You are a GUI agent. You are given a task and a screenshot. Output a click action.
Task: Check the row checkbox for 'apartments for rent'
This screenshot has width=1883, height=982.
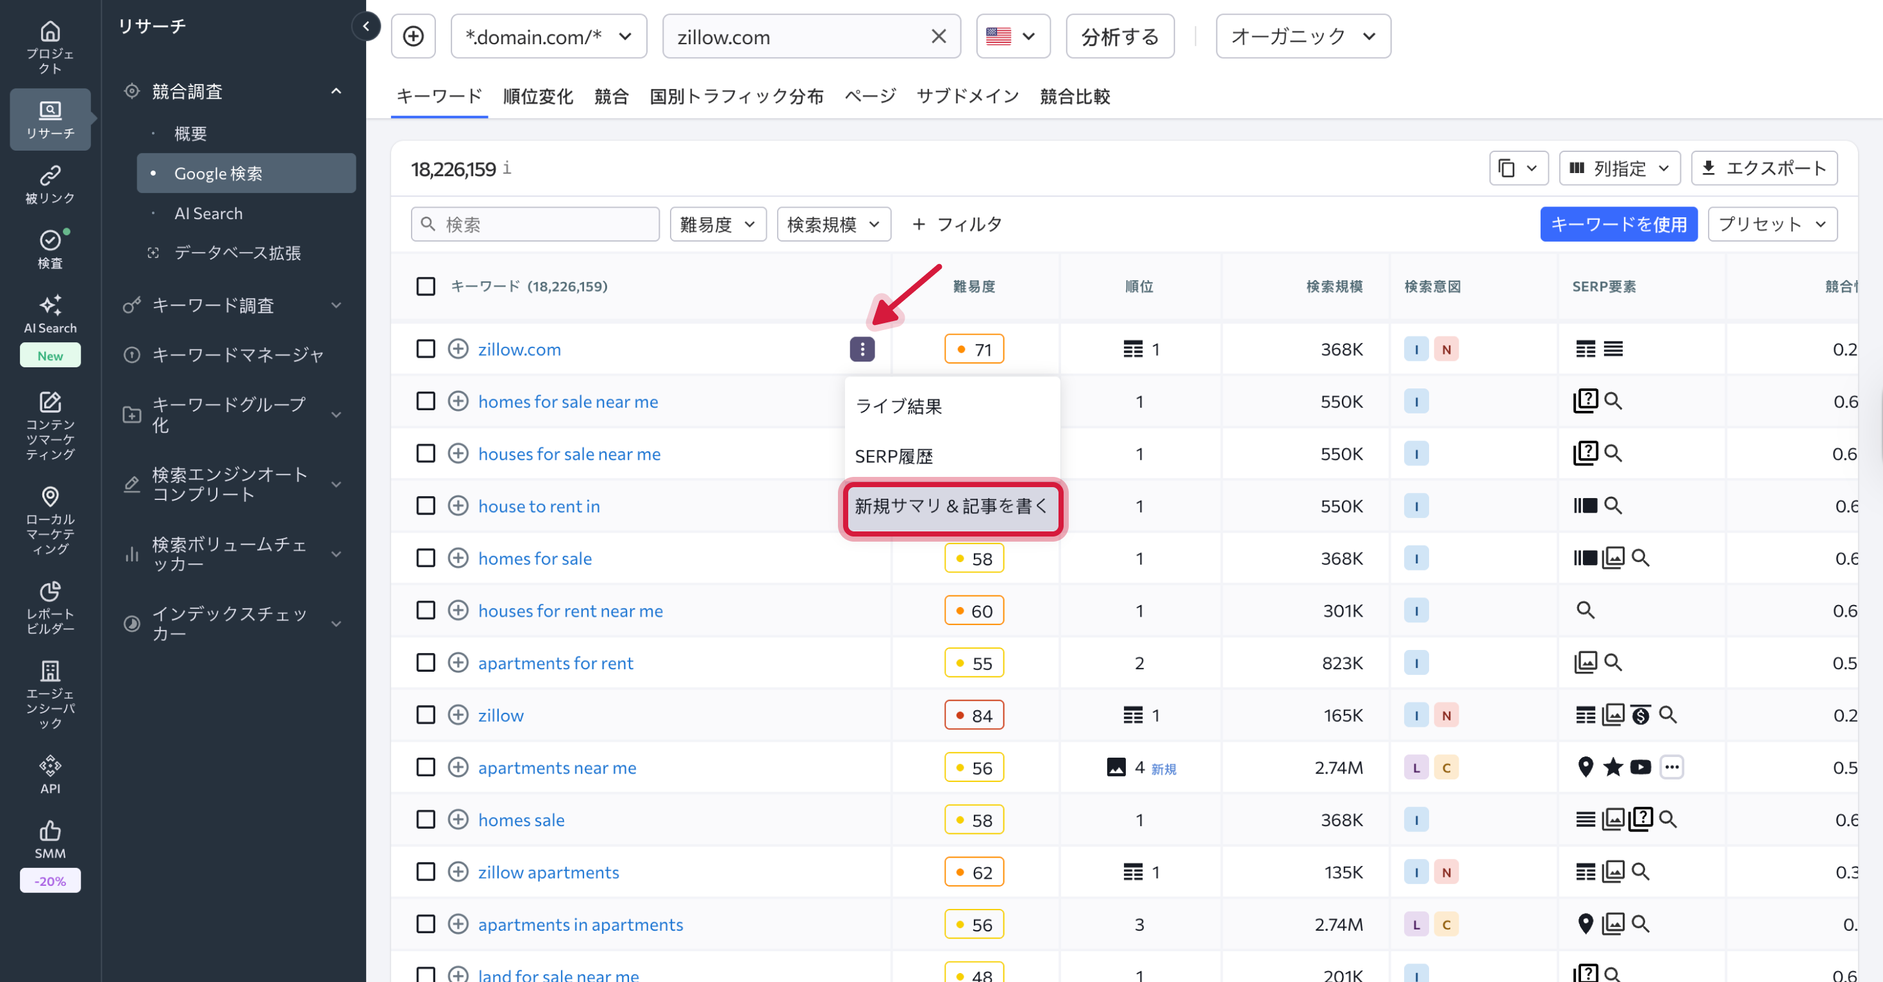point(426,662)
